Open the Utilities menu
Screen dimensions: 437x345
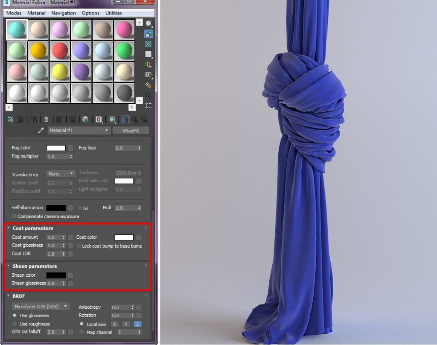click(113, 13)
